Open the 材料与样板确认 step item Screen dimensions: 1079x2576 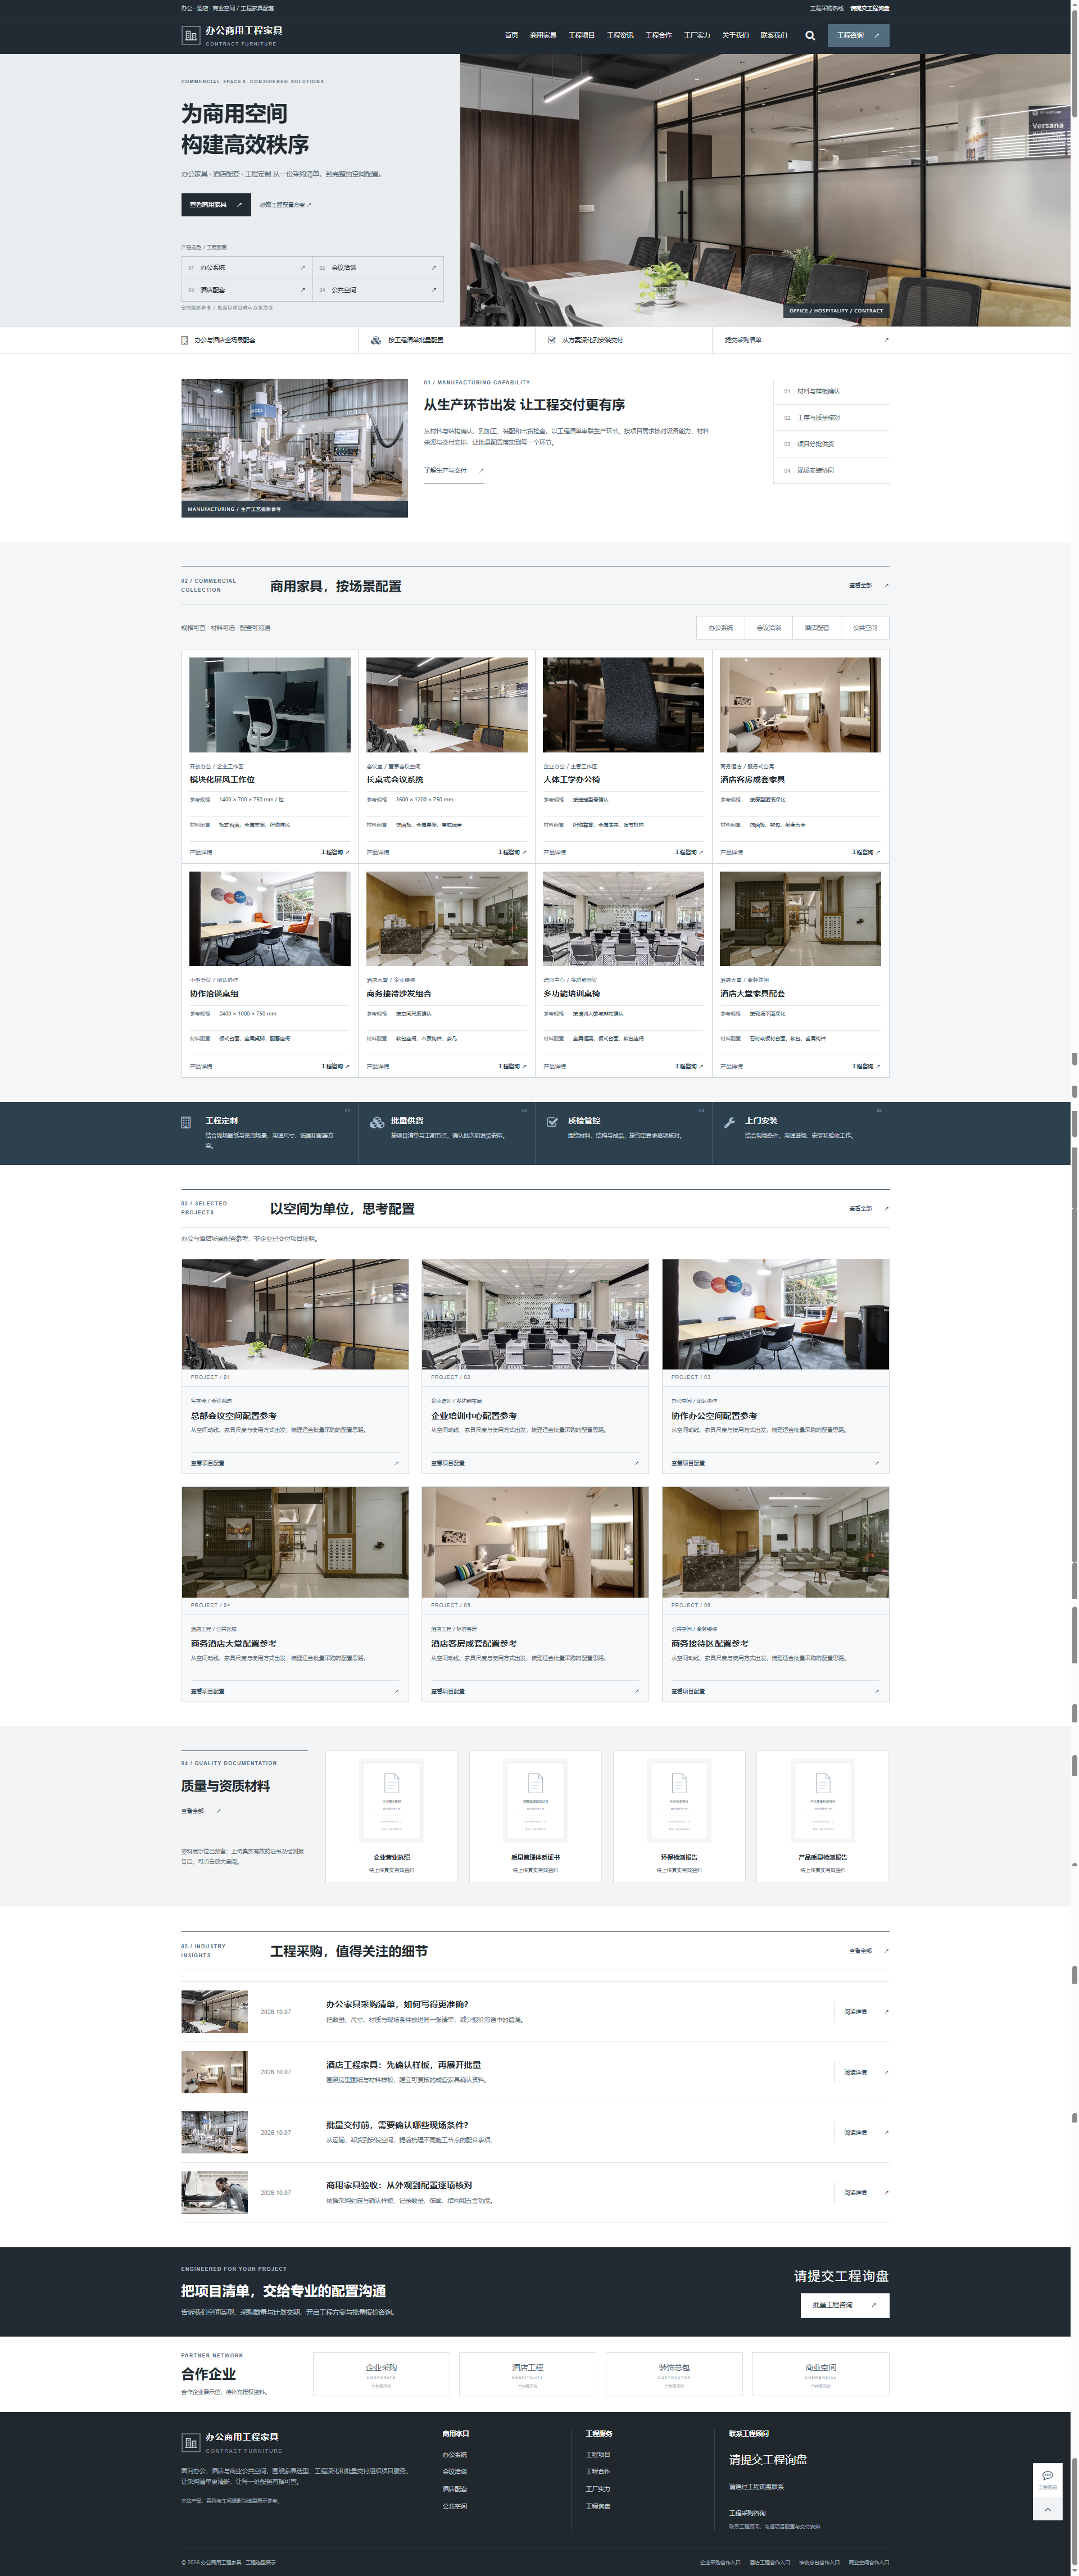click(831, 391)
